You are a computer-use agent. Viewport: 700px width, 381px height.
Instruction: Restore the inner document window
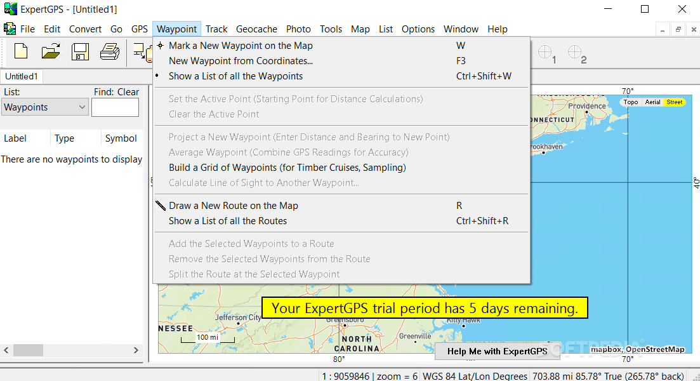click(x=678, y=29)
